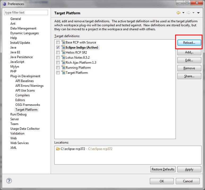The height and width of the screenshot is (190, 205).
Task: Click the Eclipse Indigo target definition icon
Action: (x=63, y=48)
